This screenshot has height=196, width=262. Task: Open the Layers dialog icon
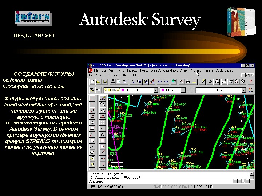(92, 90)
